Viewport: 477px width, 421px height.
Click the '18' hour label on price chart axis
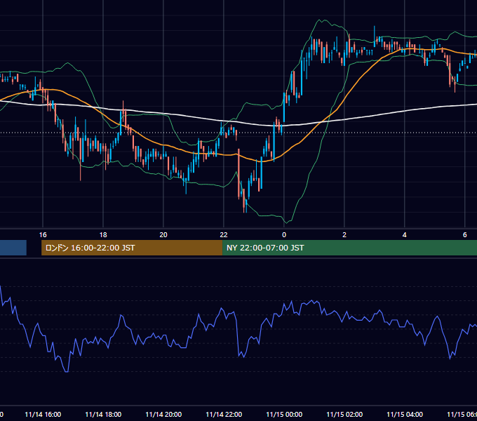tap(103, 234)
